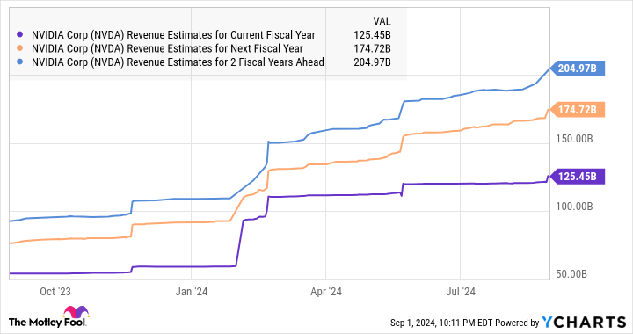Click the blue 204.97B value flag
The height and width of the screenshot is (334, 633).
578,69
